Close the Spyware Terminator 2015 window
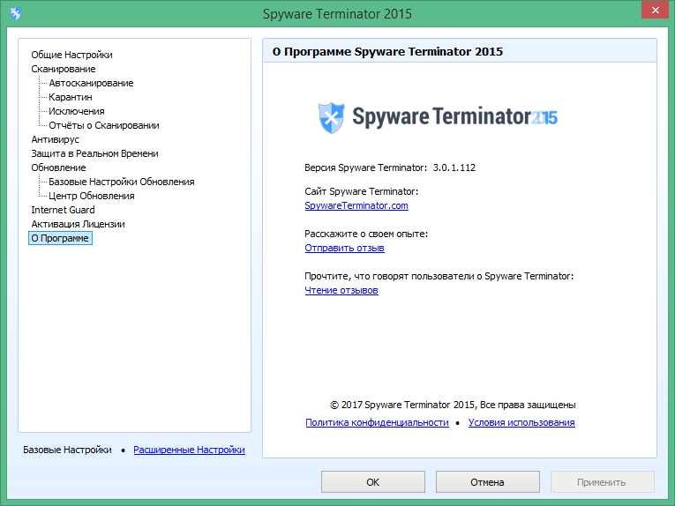675x506 pixels. 655,10
